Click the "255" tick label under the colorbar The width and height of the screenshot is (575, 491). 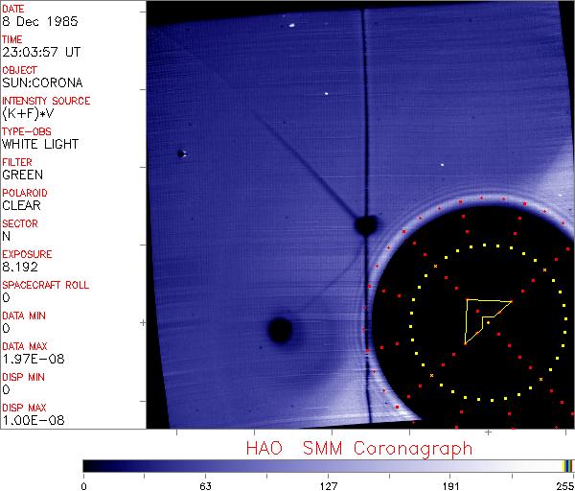coord(563,484)
